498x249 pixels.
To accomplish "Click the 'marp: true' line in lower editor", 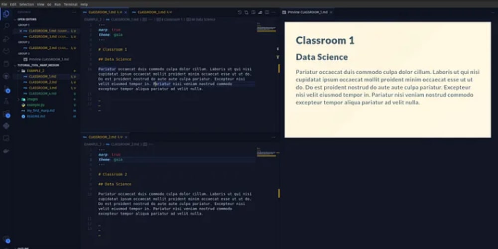I will [x=109, y=155].
